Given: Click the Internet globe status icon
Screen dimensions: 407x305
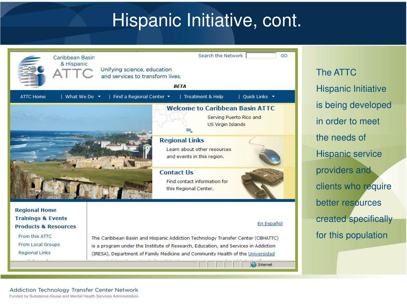Looking at the screenshot, I should click(x=254, y=264).
